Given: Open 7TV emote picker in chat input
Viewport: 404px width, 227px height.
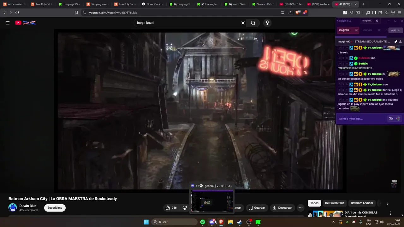Looking at the screenshot, I should [x=391, y=119].
